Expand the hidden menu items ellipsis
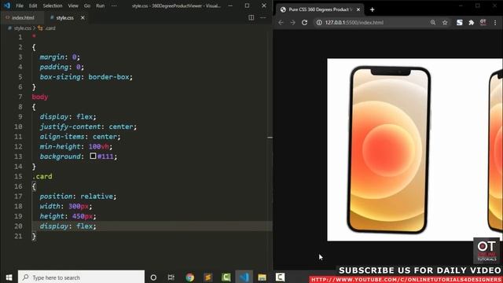The width and height of the screenshot is (503, 283). point(114,6)
